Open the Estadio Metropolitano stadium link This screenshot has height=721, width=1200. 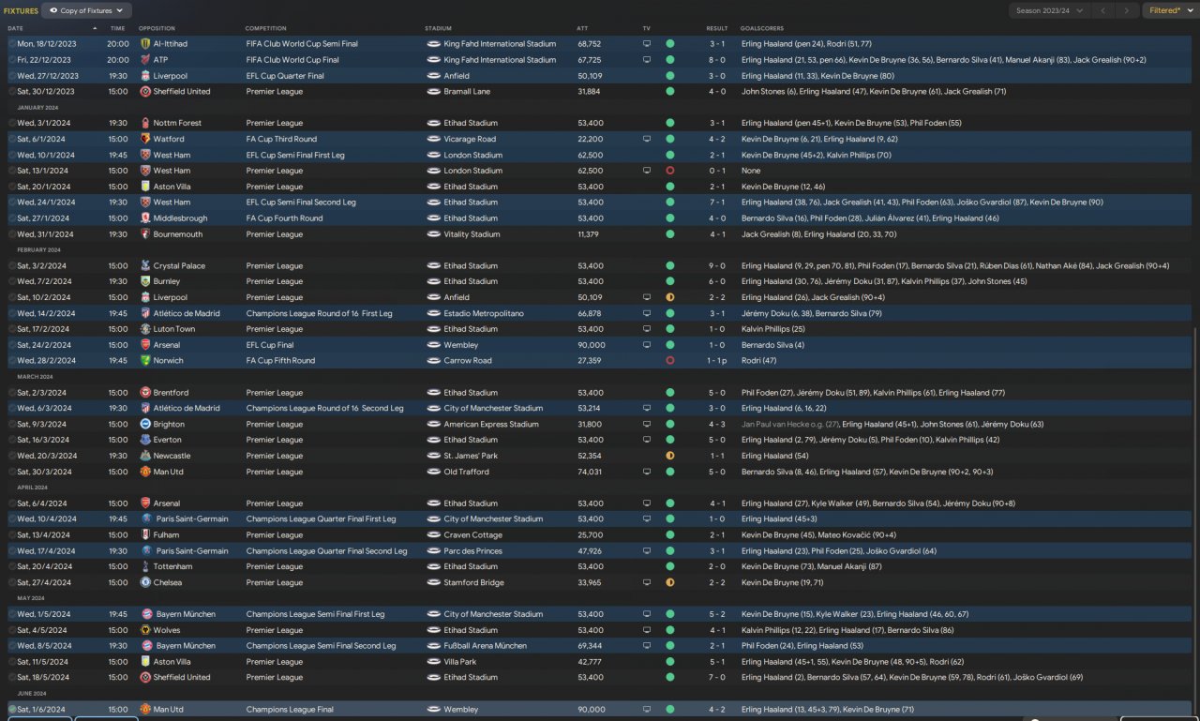click(x=484, y=313)
